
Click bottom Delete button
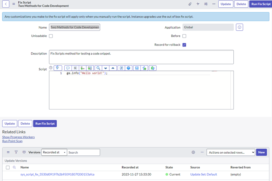[25, 124]
